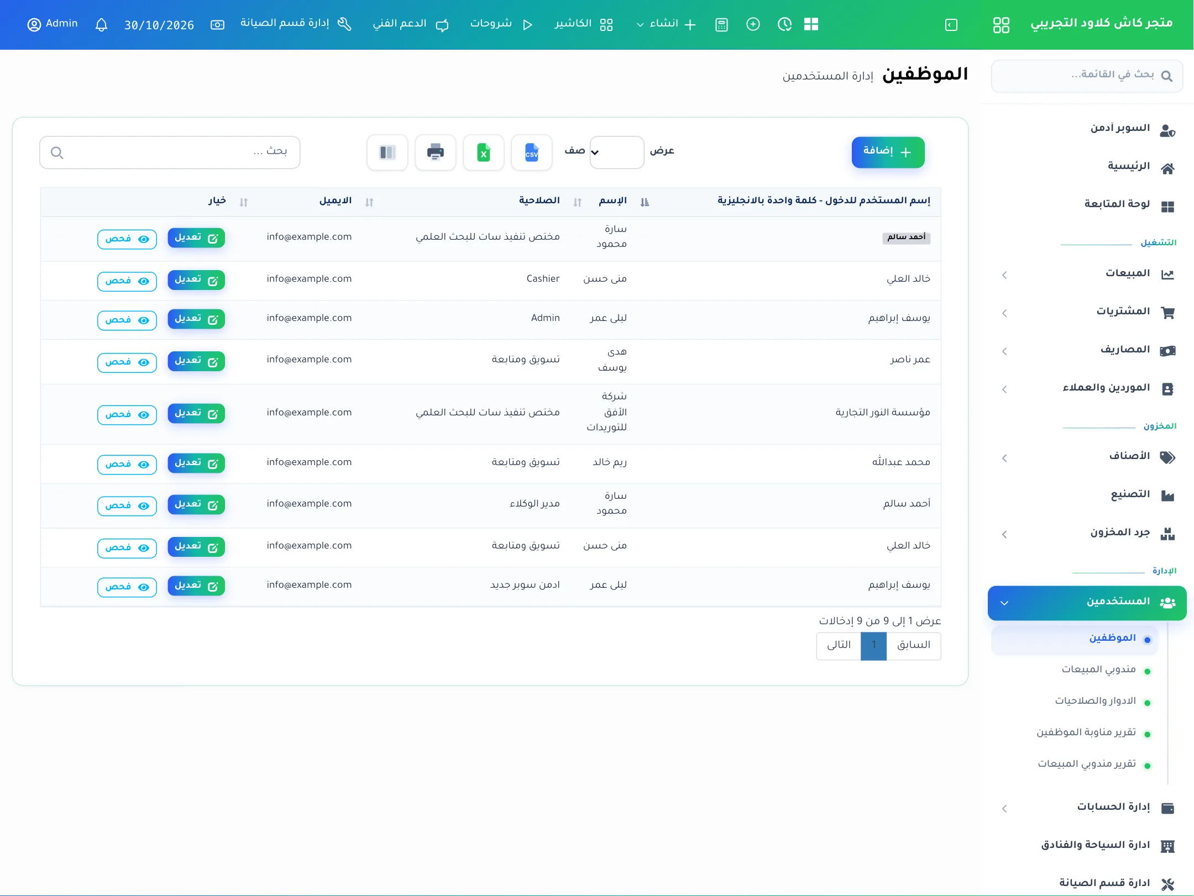Click فحص view button for خالد العلي Cashier row
The width and height of the screenshot is (1194, 896).
tap(127, 281)
